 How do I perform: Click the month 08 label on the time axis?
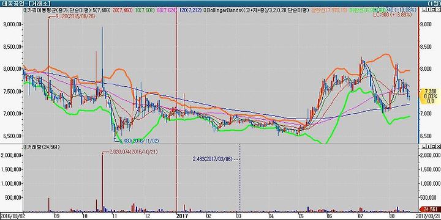(391, 216)
